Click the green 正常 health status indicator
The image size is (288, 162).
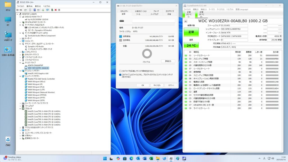coord(191,32)
